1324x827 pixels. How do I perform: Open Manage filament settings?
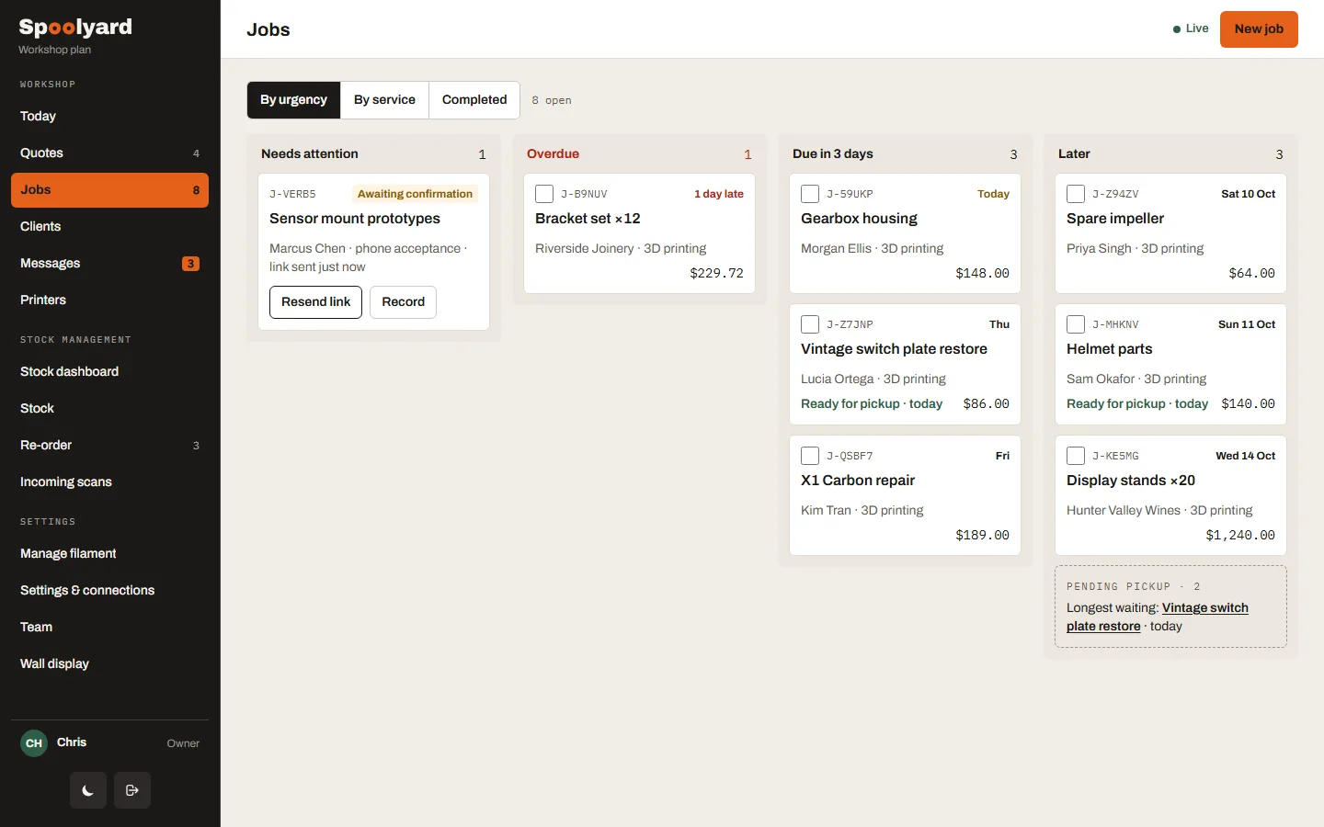[109, 554]
